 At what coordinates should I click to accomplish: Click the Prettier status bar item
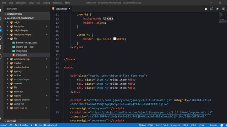pyautogui.click(x=214, y=125)
